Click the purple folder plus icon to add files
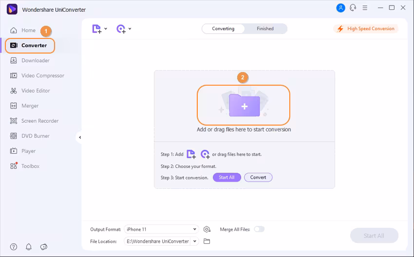Screen dimensions: 414x257 coord(244,106)
